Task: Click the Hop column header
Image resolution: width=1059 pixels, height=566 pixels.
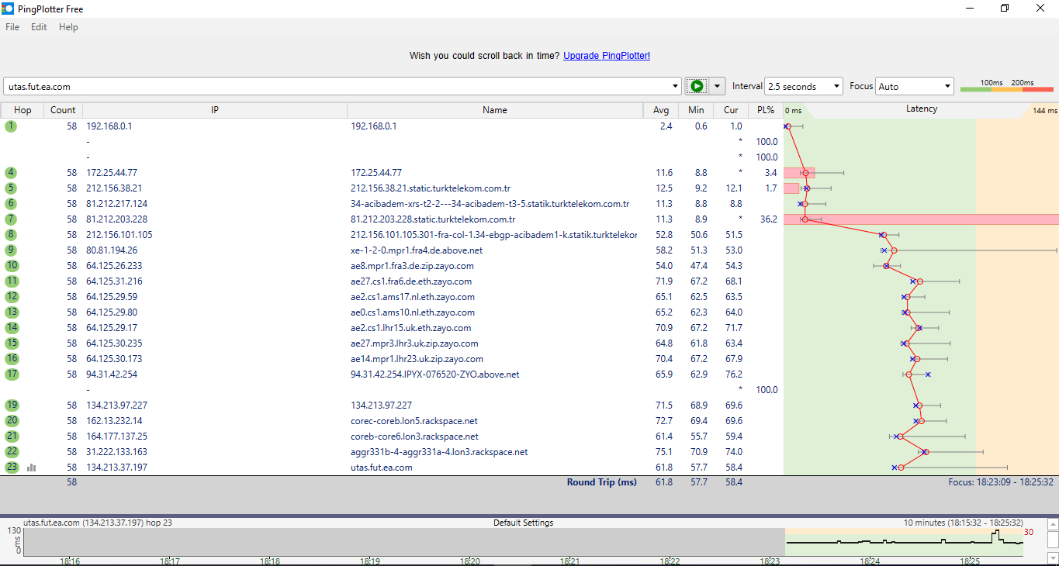Action: 22,110
